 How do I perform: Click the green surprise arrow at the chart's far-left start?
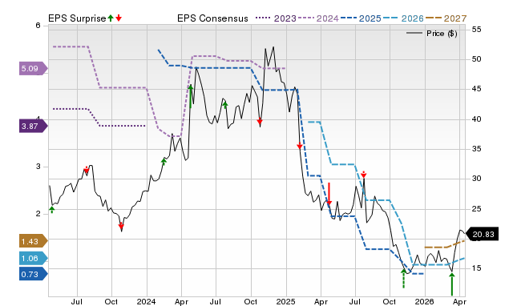pyautogui.click(x=51, y=210)
